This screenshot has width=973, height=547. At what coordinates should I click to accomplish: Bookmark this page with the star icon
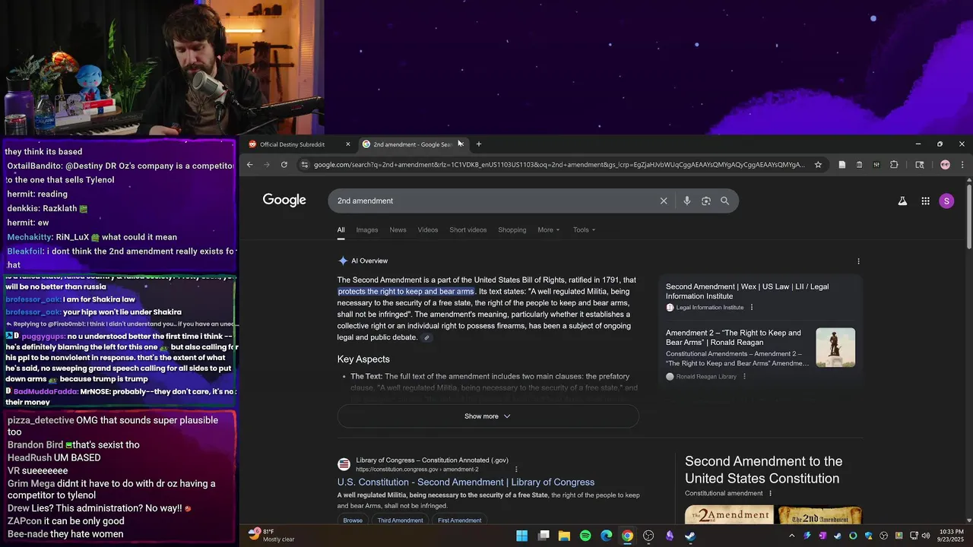pyautogui.click(x=818, y=165)
